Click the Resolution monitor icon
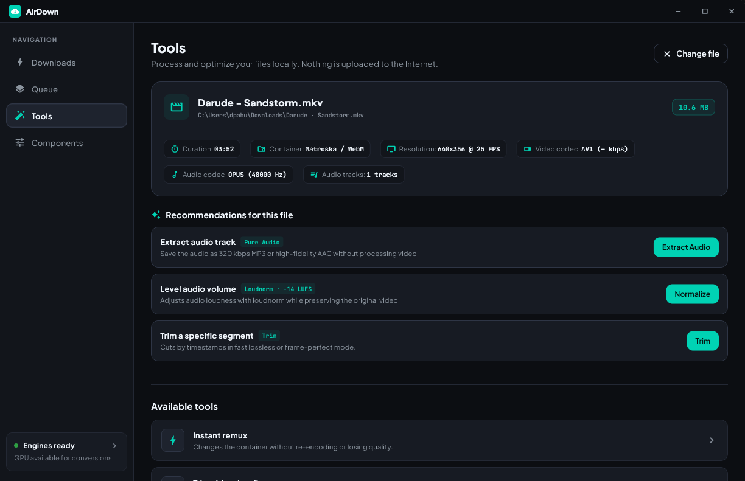Screen dimensions: 745x481 pos(391,149)
